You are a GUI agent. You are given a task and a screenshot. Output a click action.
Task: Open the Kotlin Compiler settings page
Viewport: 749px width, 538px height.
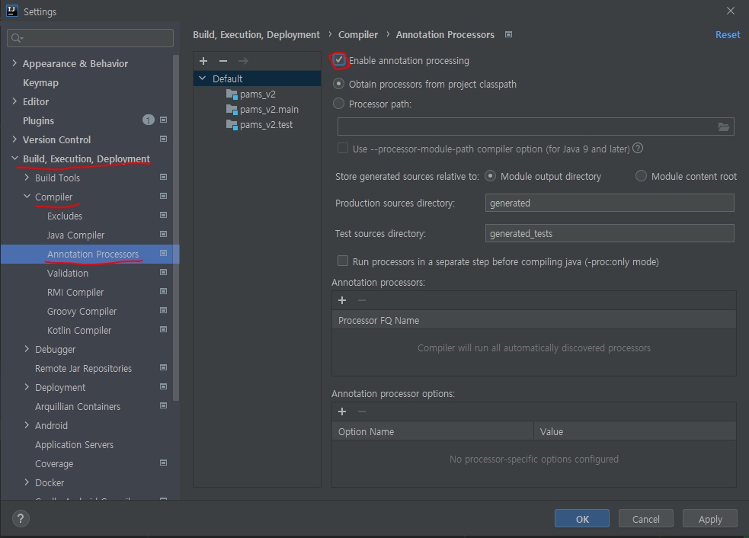pos(79,330)
